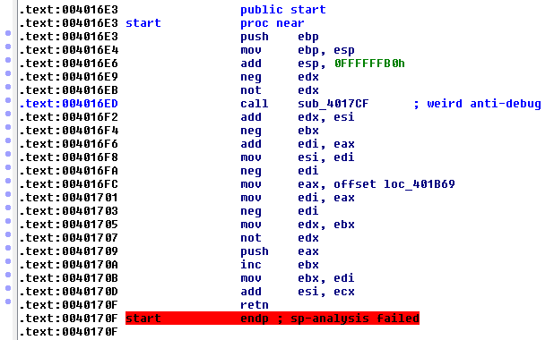Select the start label at proc near
Screen dimensions: 554x340
click(143, 23)
